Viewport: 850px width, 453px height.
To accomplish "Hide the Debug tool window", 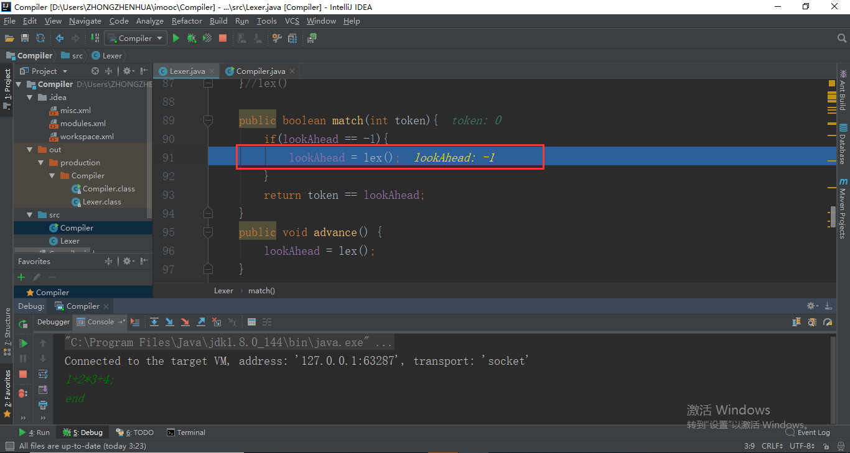I will pyautogui.click(x=828, y=306).
